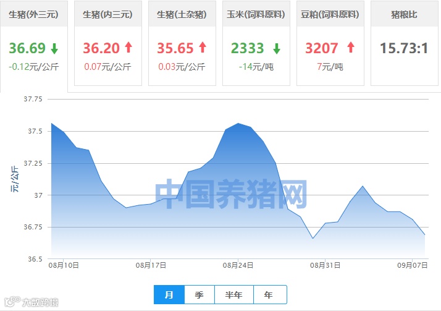Click the price value 35.65
Viewport: 441px width, 311px height.
coord(175,48)
